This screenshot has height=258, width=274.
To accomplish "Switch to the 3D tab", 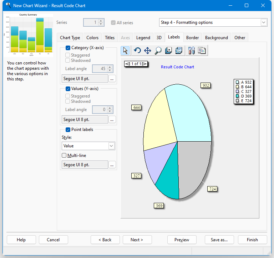I will (x=159, y=38).
